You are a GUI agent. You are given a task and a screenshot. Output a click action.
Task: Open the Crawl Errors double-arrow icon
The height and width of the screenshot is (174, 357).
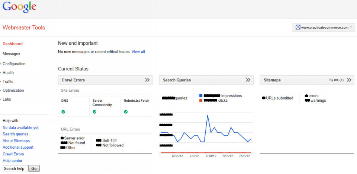(x=147, y=80)
